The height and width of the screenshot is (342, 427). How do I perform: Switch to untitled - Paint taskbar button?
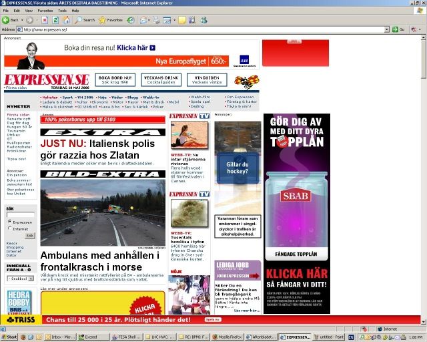point(329,337)
